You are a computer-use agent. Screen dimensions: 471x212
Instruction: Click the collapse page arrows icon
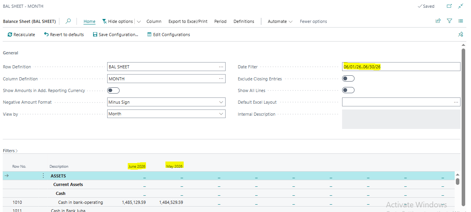461,6
